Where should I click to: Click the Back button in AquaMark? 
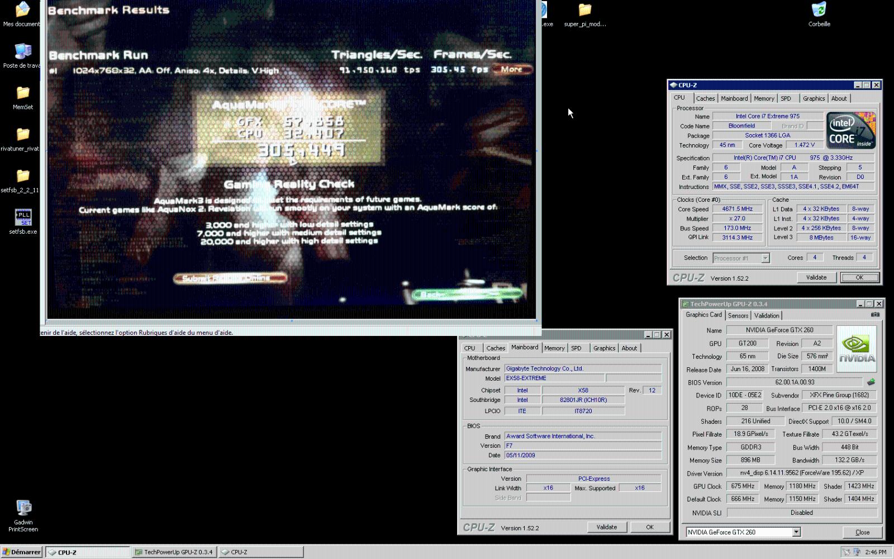coord(467,293)
